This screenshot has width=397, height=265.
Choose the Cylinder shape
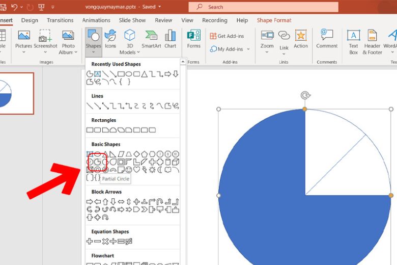coord(168,162)
